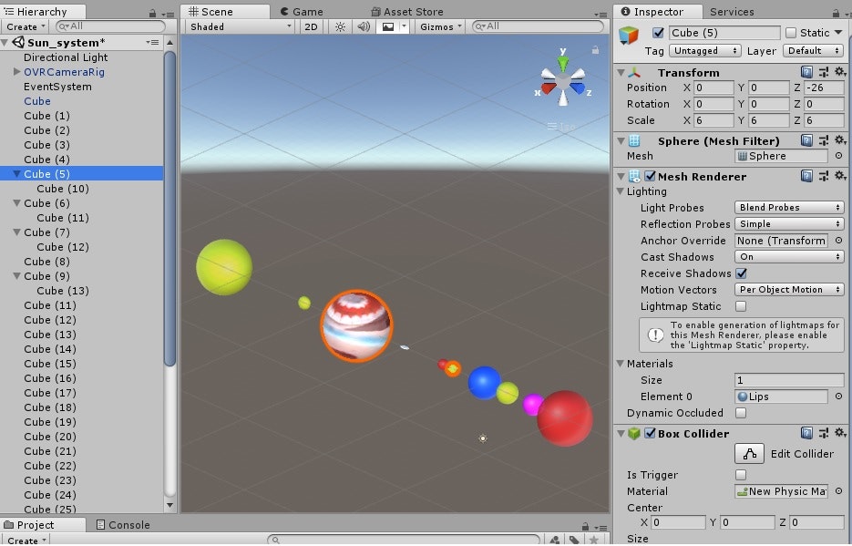
Task: Open Mesh object picker circle
Action: pos(838,156)
